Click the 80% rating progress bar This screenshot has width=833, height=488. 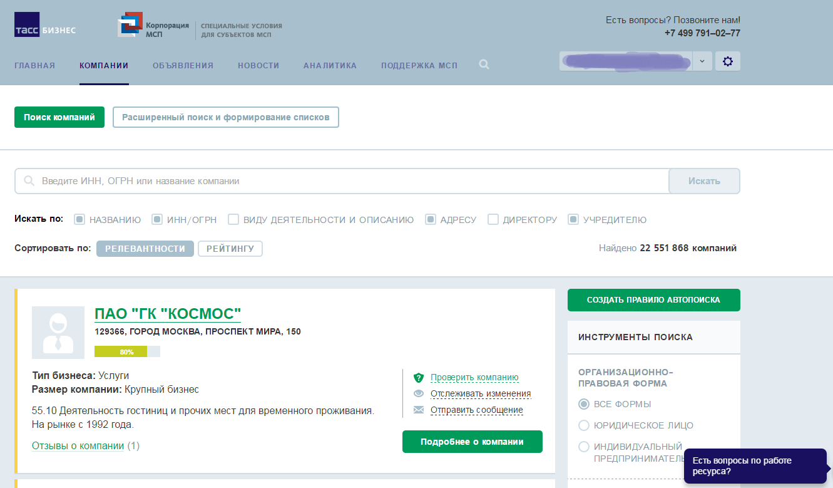coord(127,351)
